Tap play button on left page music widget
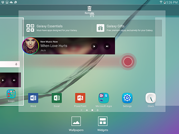 point(3,80)
